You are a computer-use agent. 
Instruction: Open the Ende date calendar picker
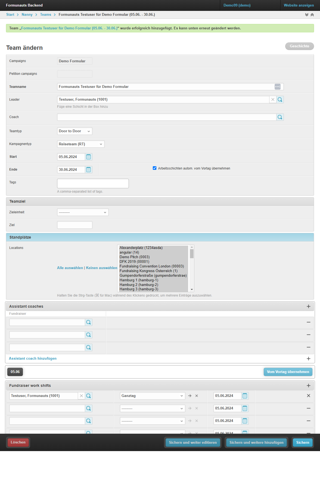[x=88, y=170]
